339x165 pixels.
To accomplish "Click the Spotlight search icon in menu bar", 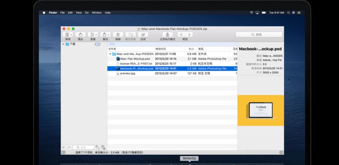I will point(288,13).
